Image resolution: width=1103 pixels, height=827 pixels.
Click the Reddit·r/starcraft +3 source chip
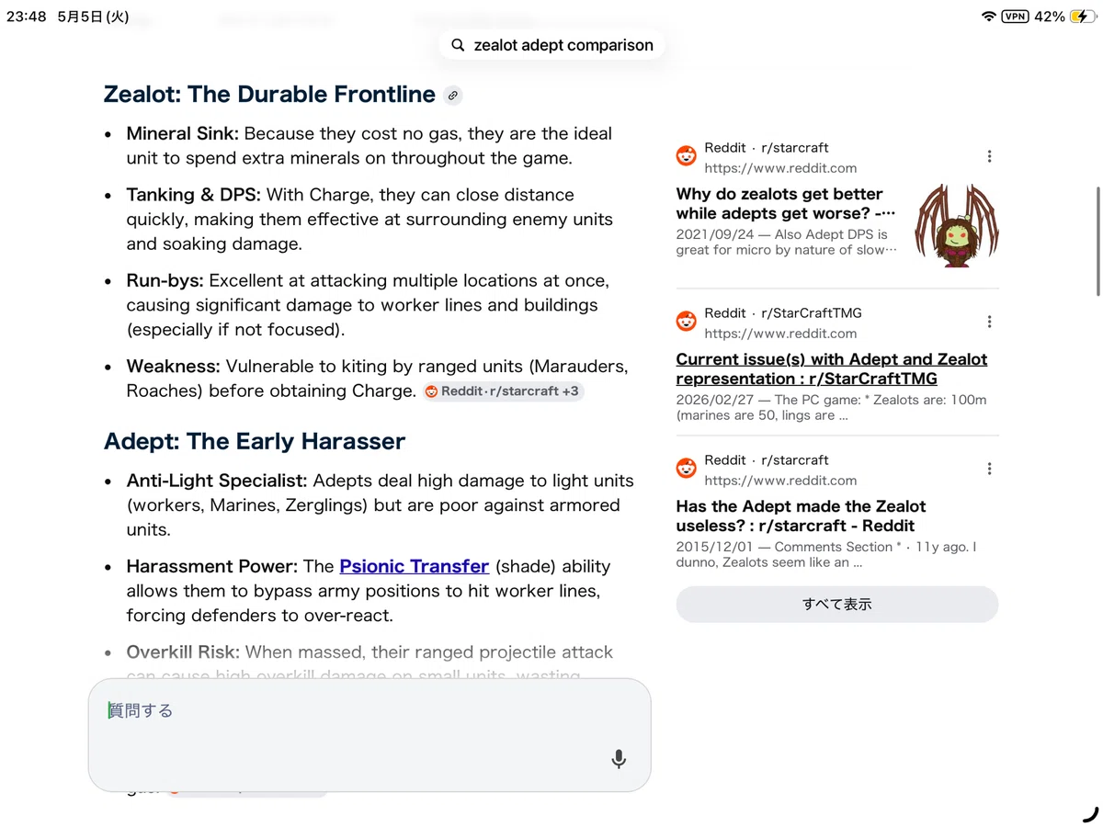pos(503,391)
